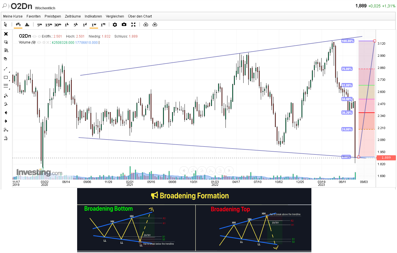Switch to the area chart type
Screen dimensions: 397x253
point(27,25)
